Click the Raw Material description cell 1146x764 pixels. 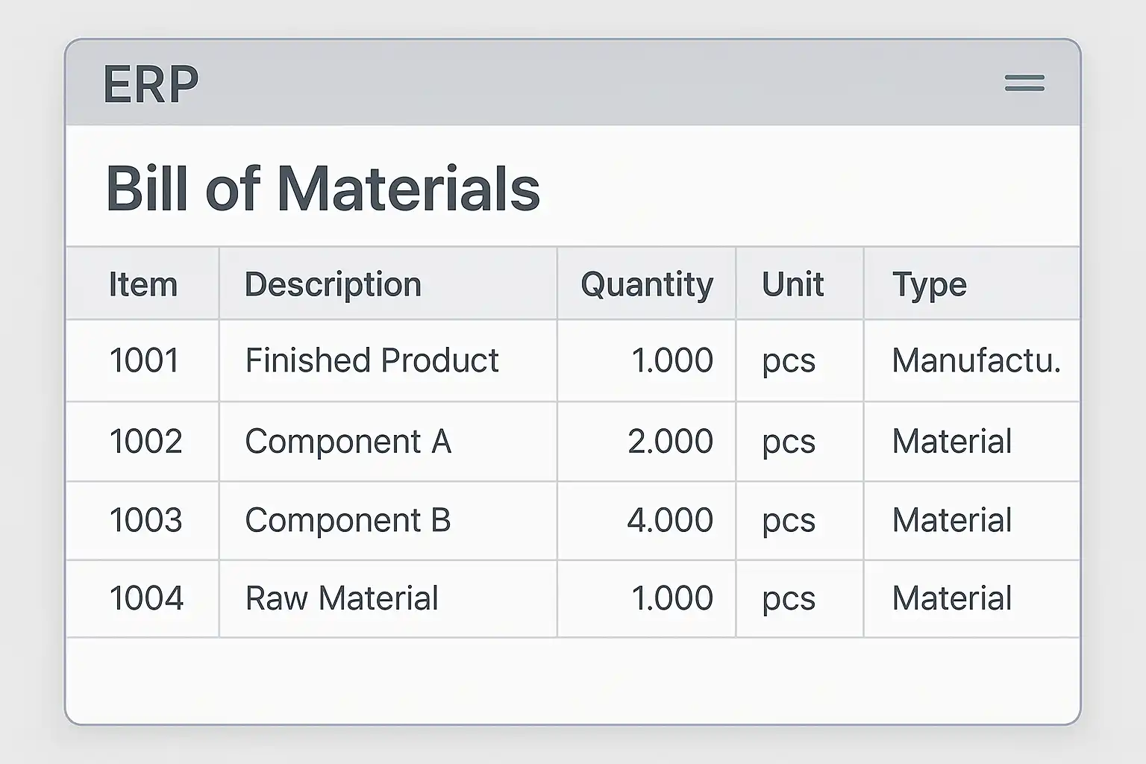(x=342, y=598)
